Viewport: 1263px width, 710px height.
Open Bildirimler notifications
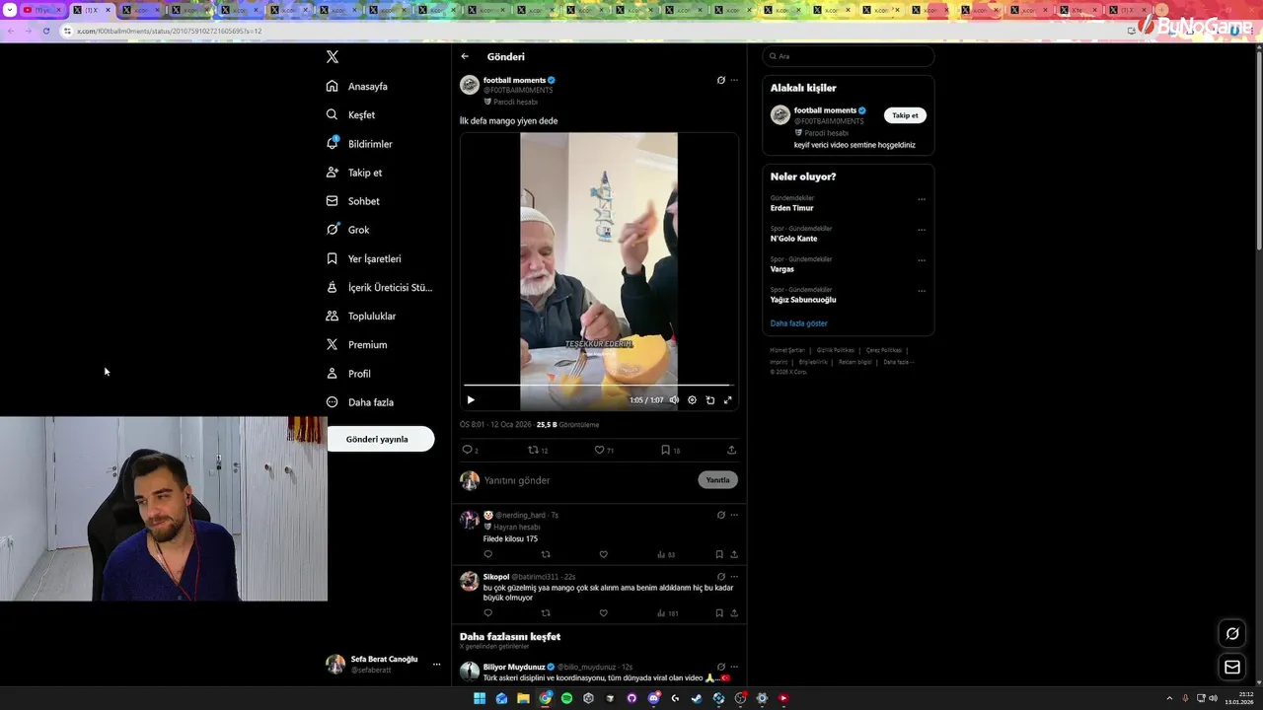pos(359,144)
